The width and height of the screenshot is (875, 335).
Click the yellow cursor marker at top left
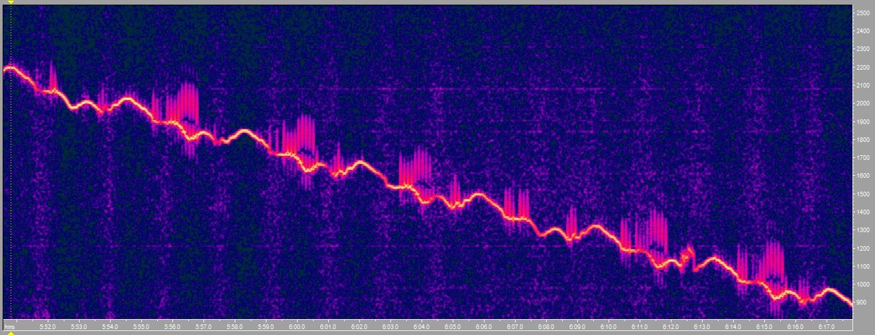pyautogui.click(x=11, y=2)
